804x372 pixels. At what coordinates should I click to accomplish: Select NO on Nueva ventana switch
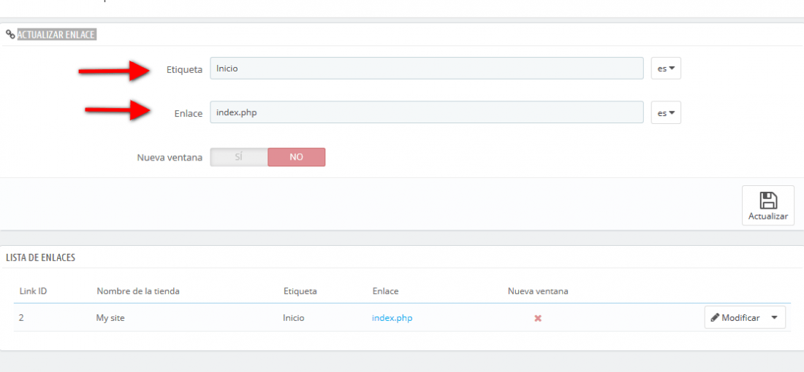(296, 157)
